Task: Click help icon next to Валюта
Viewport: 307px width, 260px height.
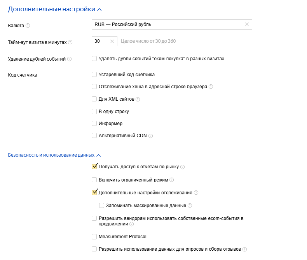Action: (28, 26)
